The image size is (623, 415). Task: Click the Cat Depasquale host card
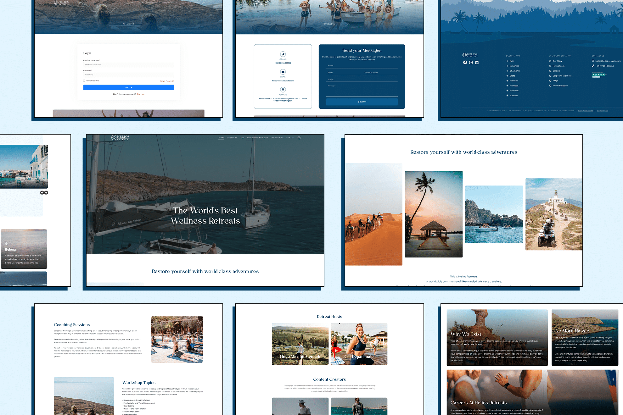click(x=359, y=344)
